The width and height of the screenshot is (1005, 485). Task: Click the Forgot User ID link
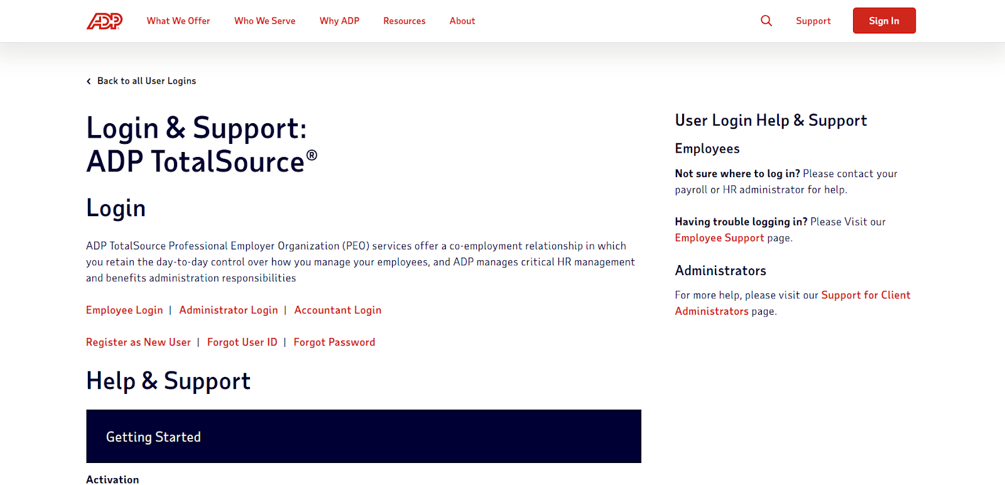pos(242,342)
